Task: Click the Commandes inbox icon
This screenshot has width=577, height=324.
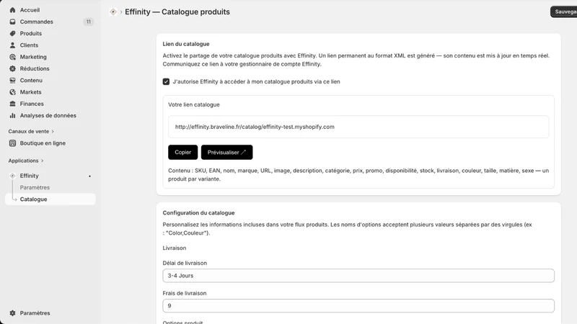Action: click(12, 22)
